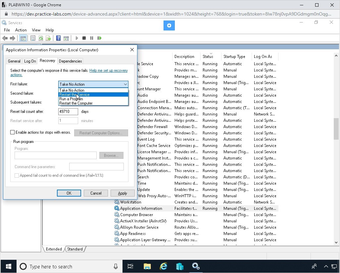Enable actions for stops with errors
This screenshot has height=273, width=340.
click(x=13, y=132)
